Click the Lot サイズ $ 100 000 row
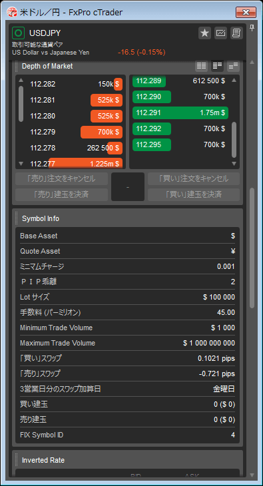 pyautogui.click(x=127, y=297)
